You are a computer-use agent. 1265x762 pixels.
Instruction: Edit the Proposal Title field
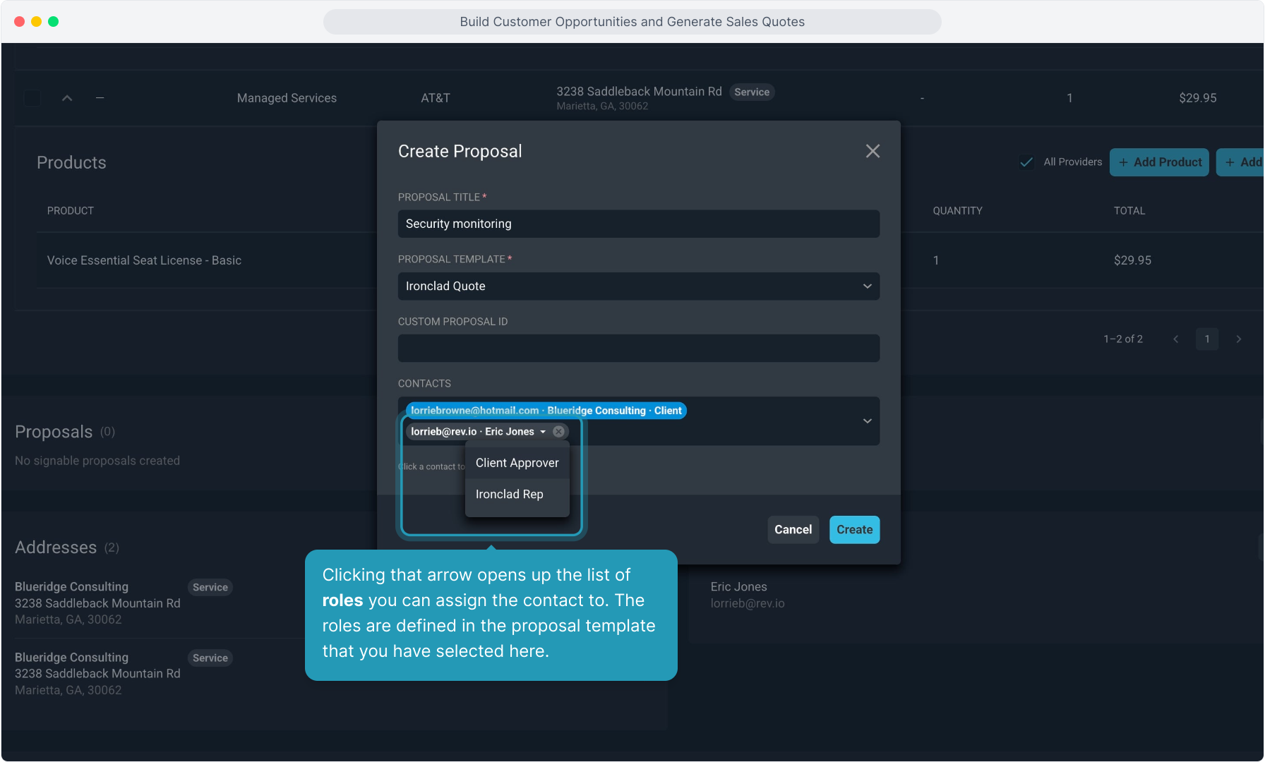pos(638,224)
